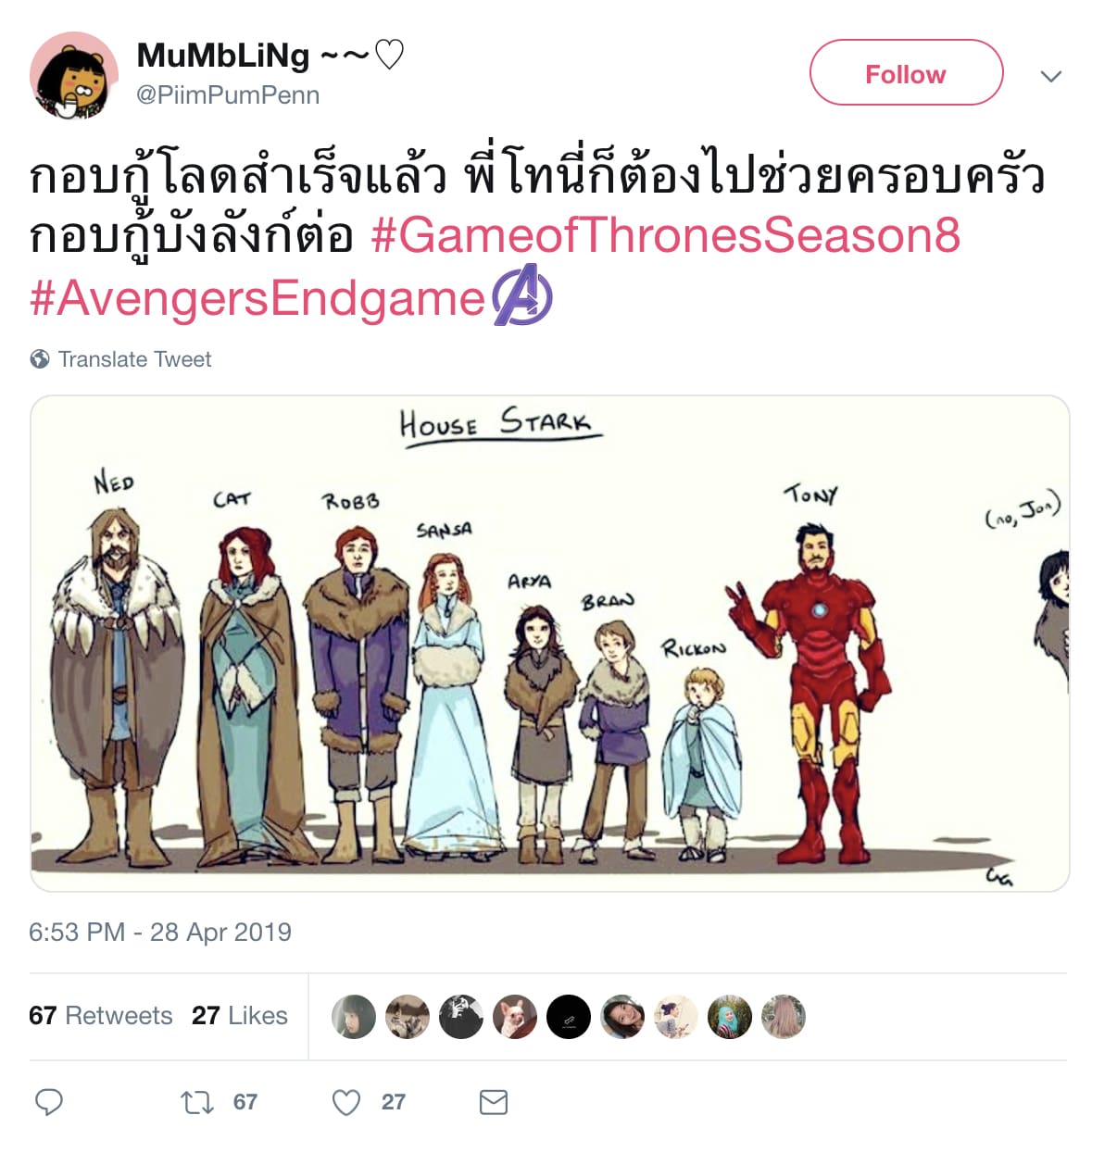Screen dimensions: 1117x1165
Task: Open the first liker's round avatar
Action: point(353,1017)
